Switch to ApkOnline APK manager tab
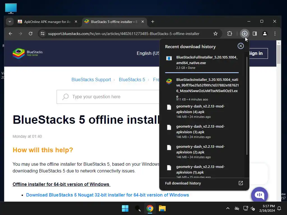 pyautogui.click(x=48, y=22)
